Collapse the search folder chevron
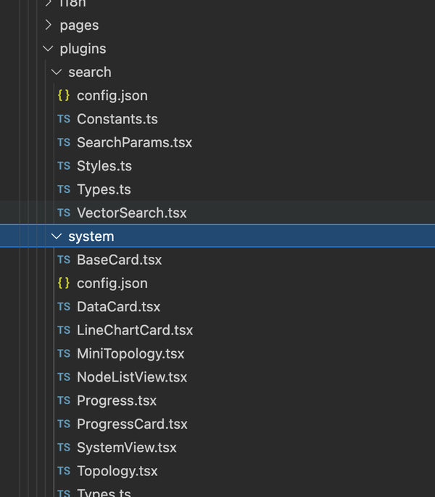Screen dimensions: 435x497 (57, 73)
